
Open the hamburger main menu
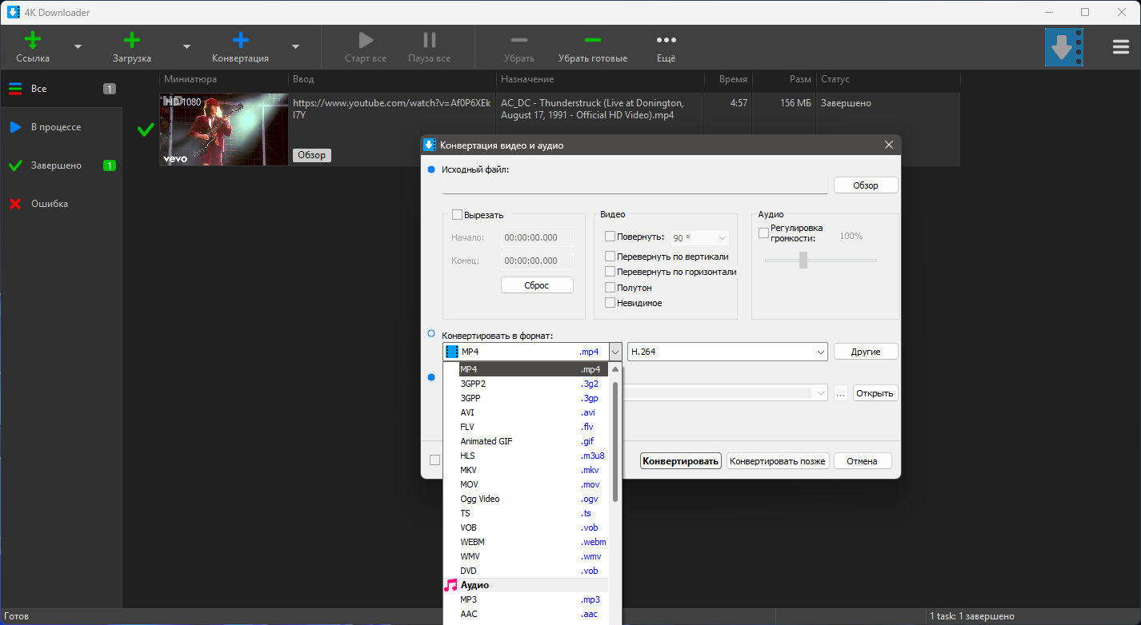point(1121,47)
